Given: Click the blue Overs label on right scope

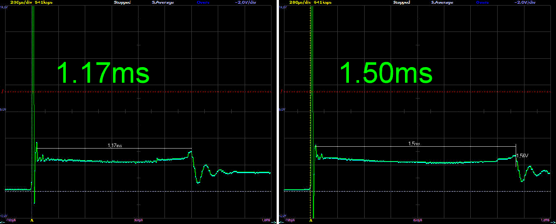Looking at the screenshot, I should (481, 2).
